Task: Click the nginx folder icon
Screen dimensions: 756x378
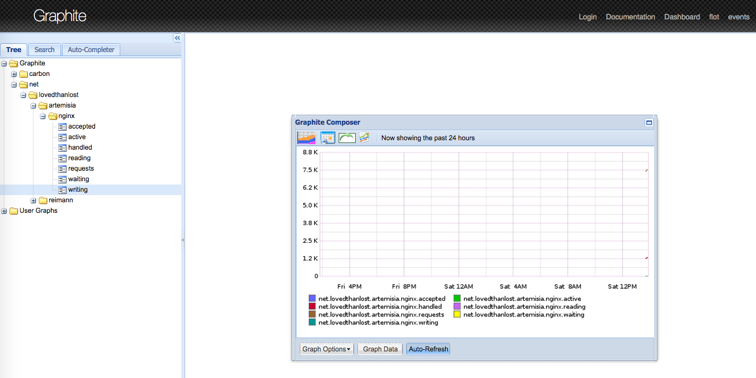Action: click(x=53, y=116)
